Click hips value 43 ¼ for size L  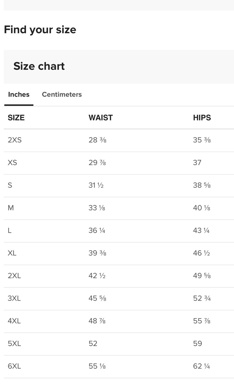pos(201,231)
